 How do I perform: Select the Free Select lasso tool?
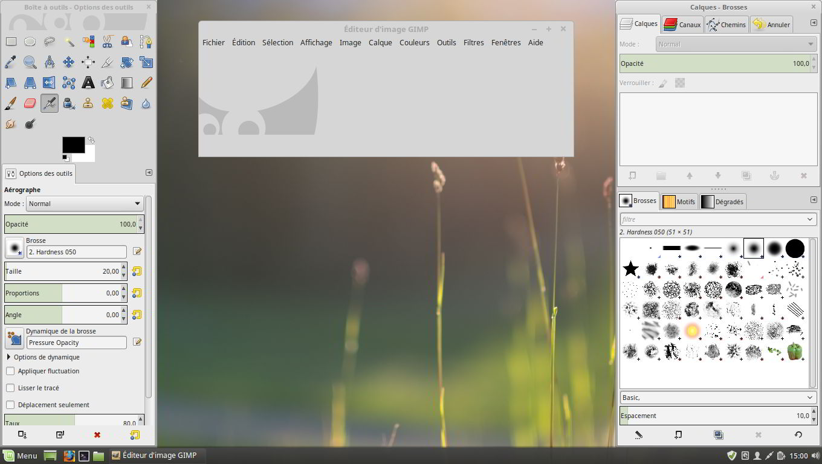(x=50, y=42)
